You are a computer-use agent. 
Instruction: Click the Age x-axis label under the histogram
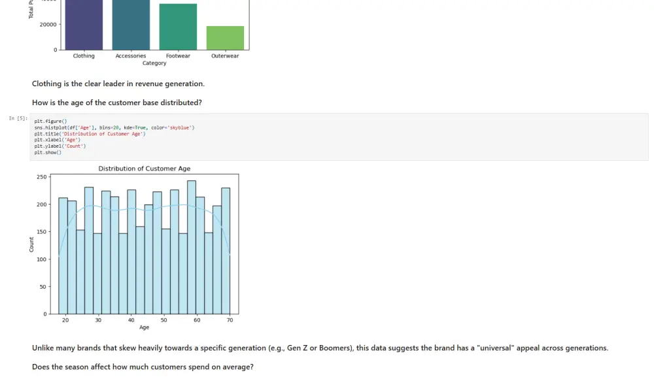[144, 327]
